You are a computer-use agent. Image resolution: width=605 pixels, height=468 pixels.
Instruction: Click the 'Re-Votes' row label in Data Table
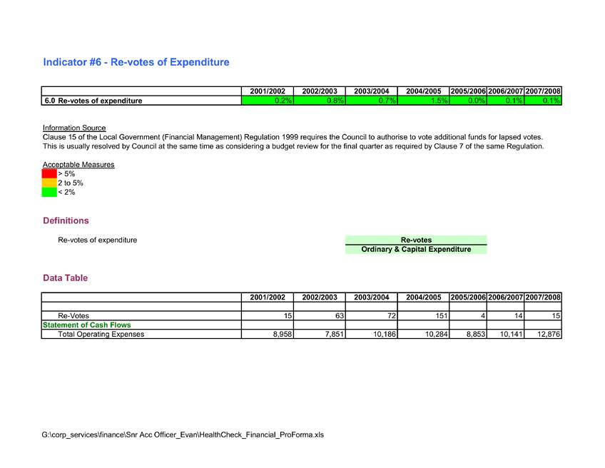pos(73,315)
